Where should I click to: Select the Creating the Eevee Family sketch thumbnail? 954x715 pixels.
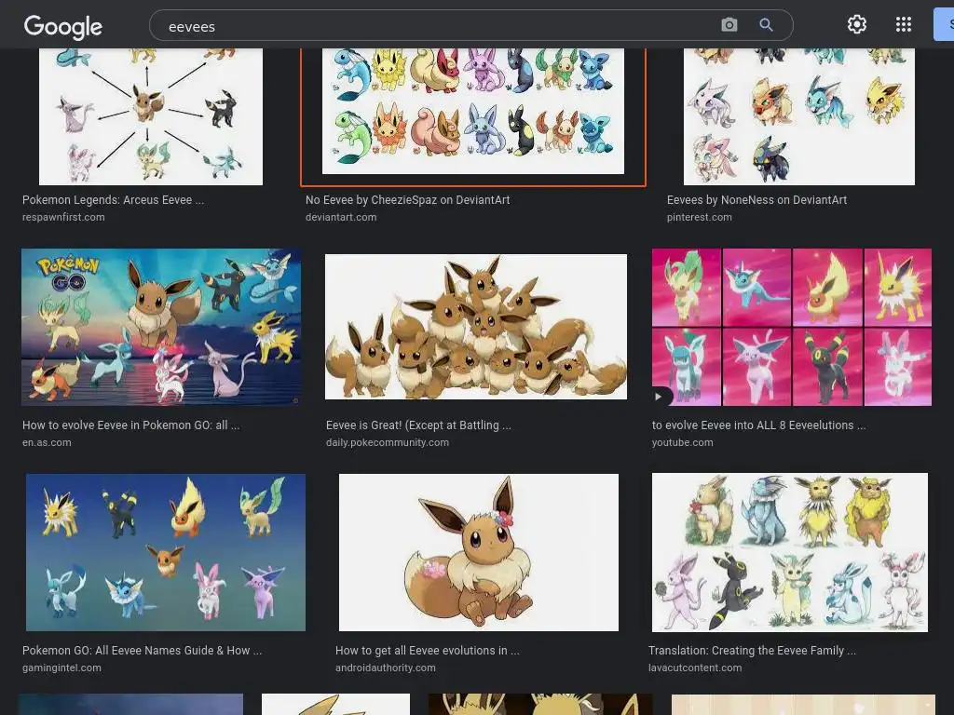790,552
